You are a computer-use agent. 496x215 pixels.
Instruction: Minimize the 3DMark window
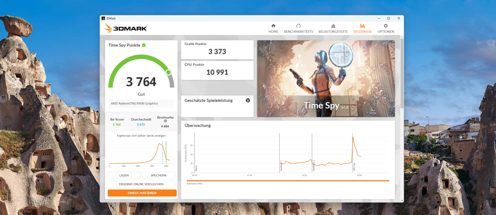tap(379, 18)
